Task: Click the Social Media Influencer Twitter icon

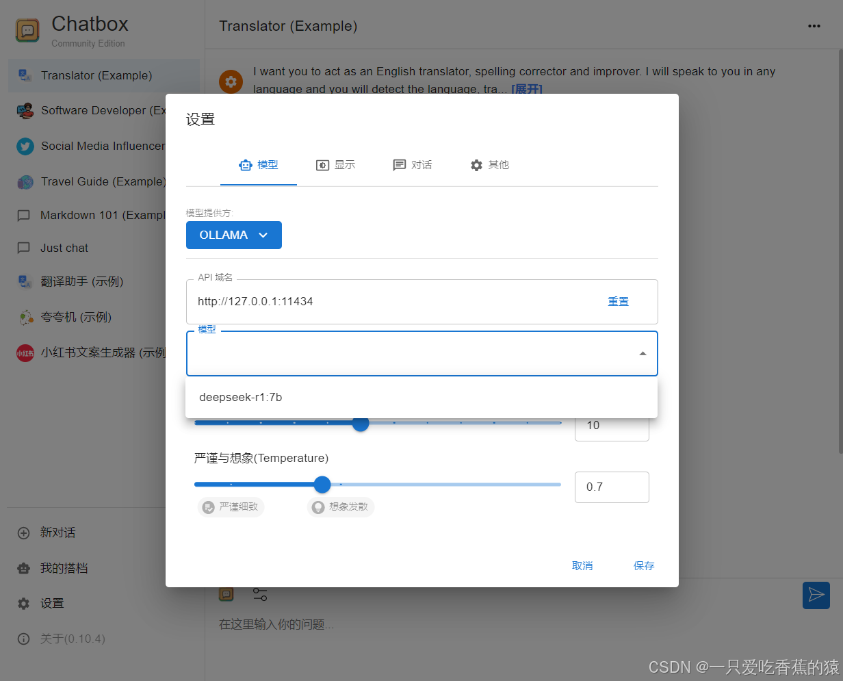Action: pyautogui.click(x=25, y=146)
